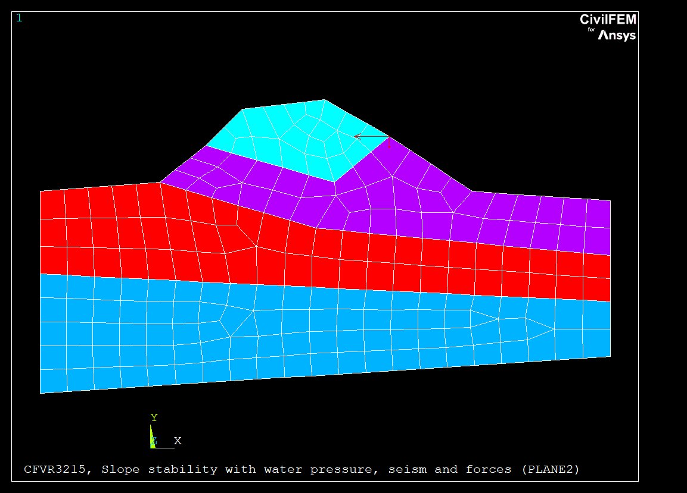The width and height of the screenshot is (687, 493).
Task: Click the (PLANE2) text in title
Action: (550, 469)
